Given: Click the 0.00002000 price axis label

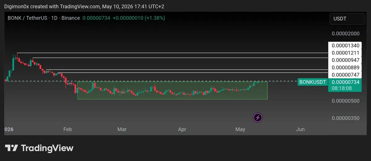Looking at the screenshot, I should point(345,34).
